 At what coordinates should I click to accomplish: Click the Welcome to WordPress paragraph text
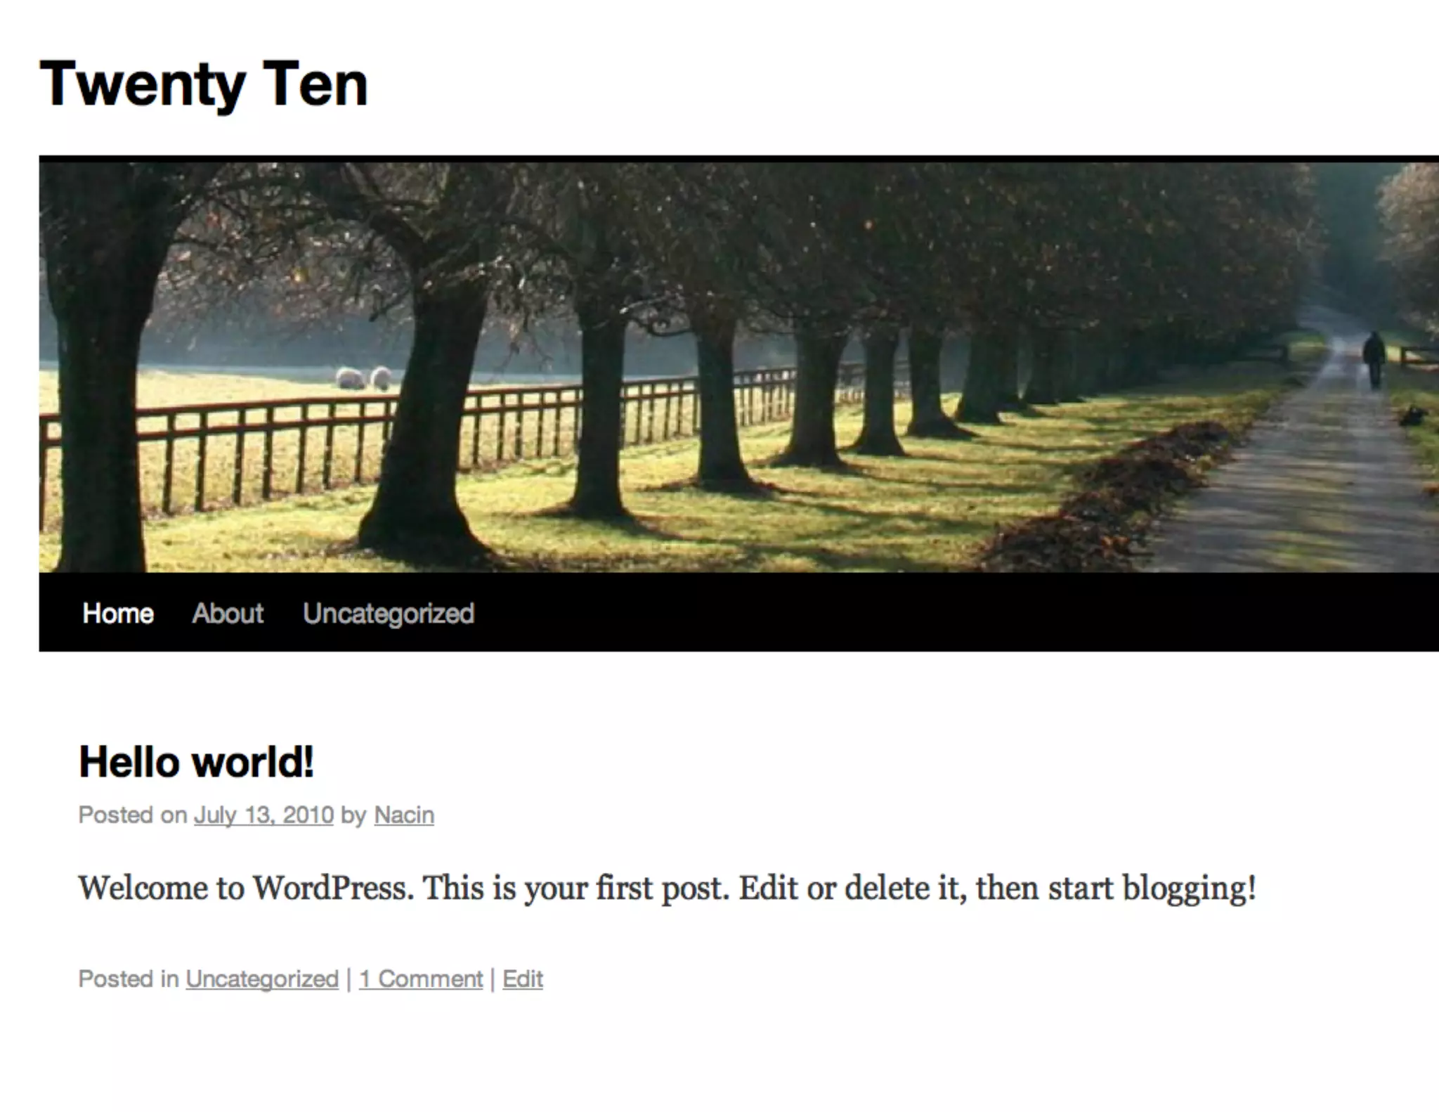click(667, 888)
